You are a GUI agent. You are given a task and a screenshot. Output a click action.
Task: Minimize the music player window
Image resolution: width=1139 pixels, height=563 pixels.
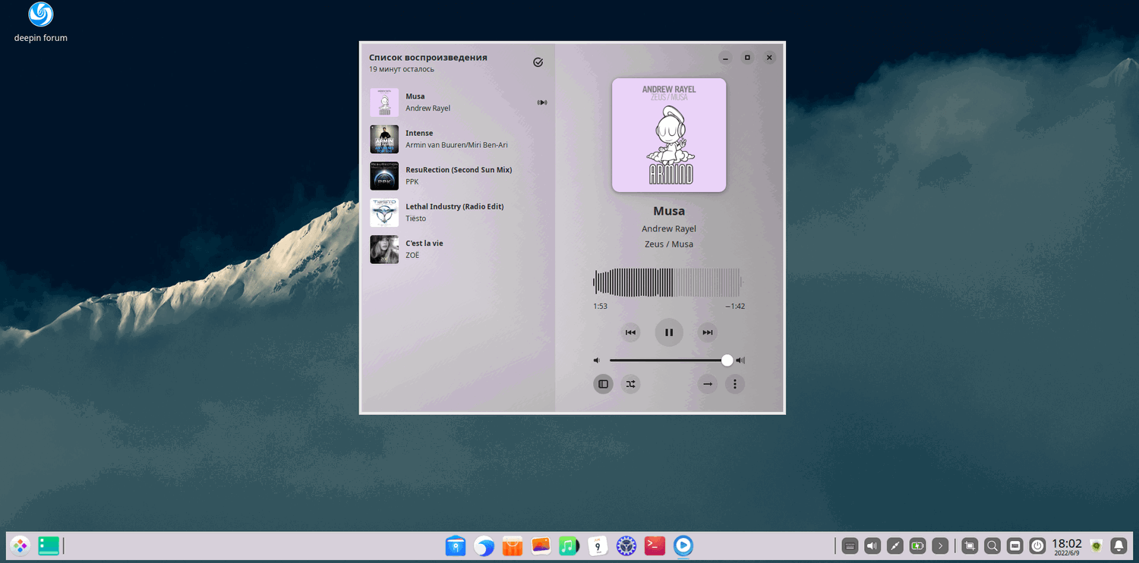point(726,58)
